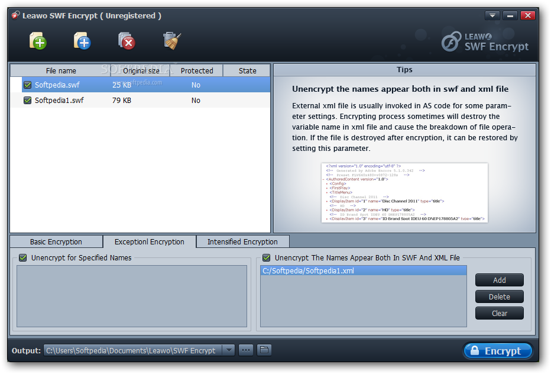Click the Output path field
Viewport: 551px width, 374px height.
[133, 350]
